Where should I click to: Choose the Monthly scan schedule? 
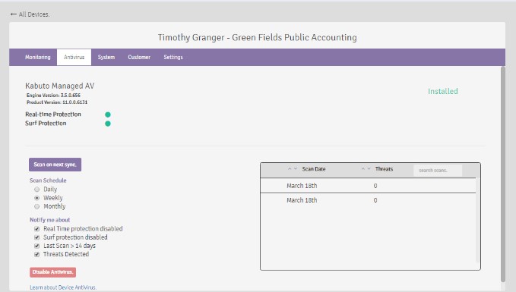tap(36, 206)
